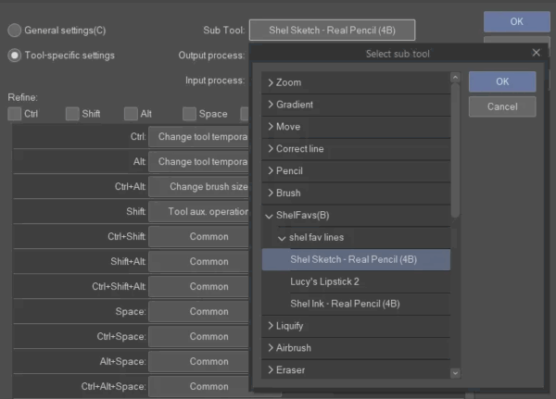This screenshot has height=399, width=556.
Task: Expand the Zoom tool group
Action: pyautogui.click(x=271, y=82)
